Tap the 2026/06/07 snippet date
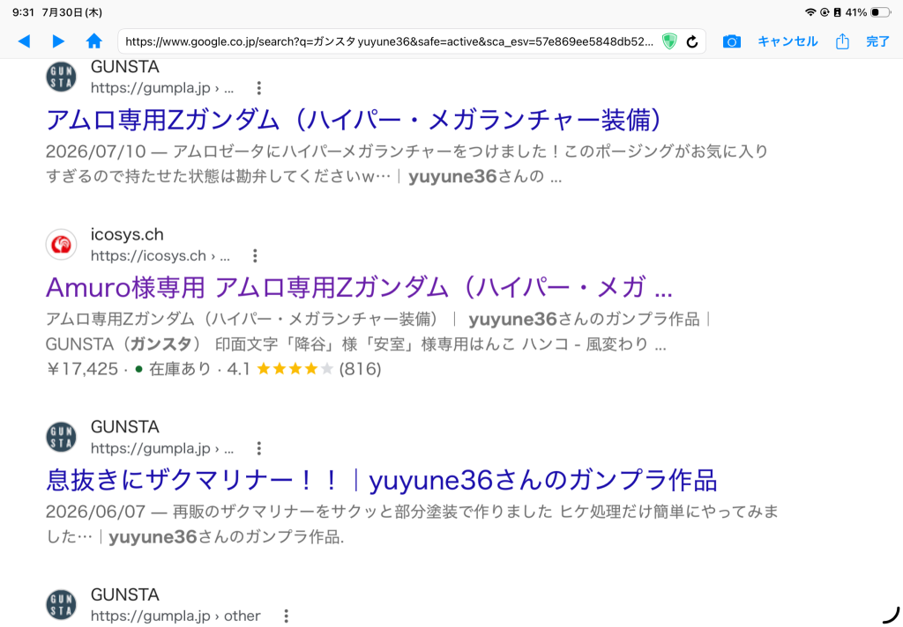903x627 pixels. pyautogui.click(x=95, y=512)
